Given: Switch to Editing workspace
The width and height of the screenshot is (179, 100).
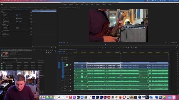Looking at the screenshot, I should (77, 4).
